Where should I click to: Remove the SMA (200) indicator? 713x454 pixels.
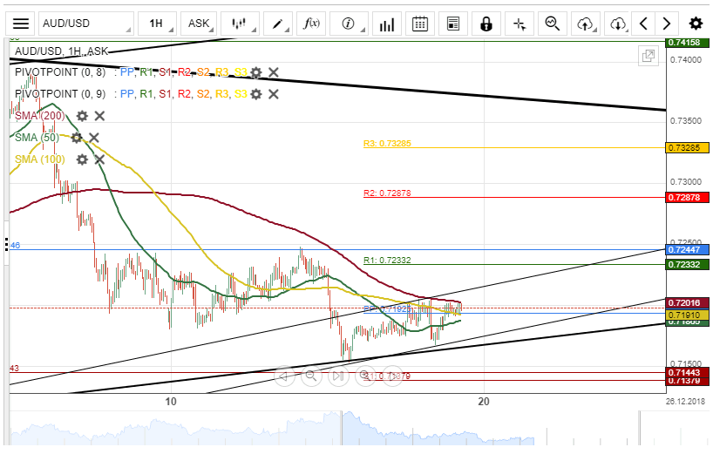pyautogui.click(x=99, y=116)
